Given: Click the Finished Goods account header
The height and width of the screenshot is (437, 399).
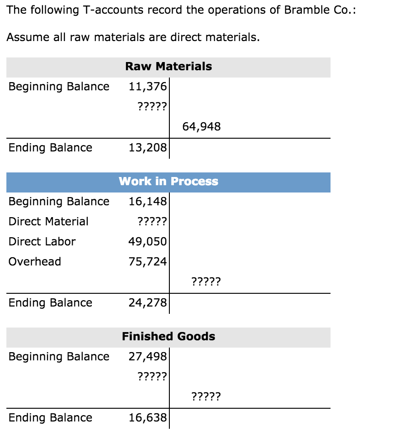Looking at the screenshot, I should [168, 337].
